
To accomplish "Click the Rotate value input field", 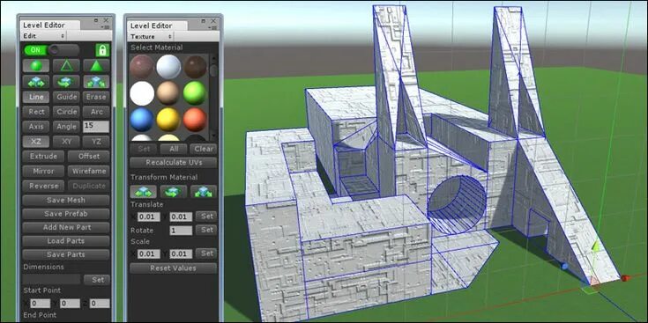I will click(x=181, y=231).
